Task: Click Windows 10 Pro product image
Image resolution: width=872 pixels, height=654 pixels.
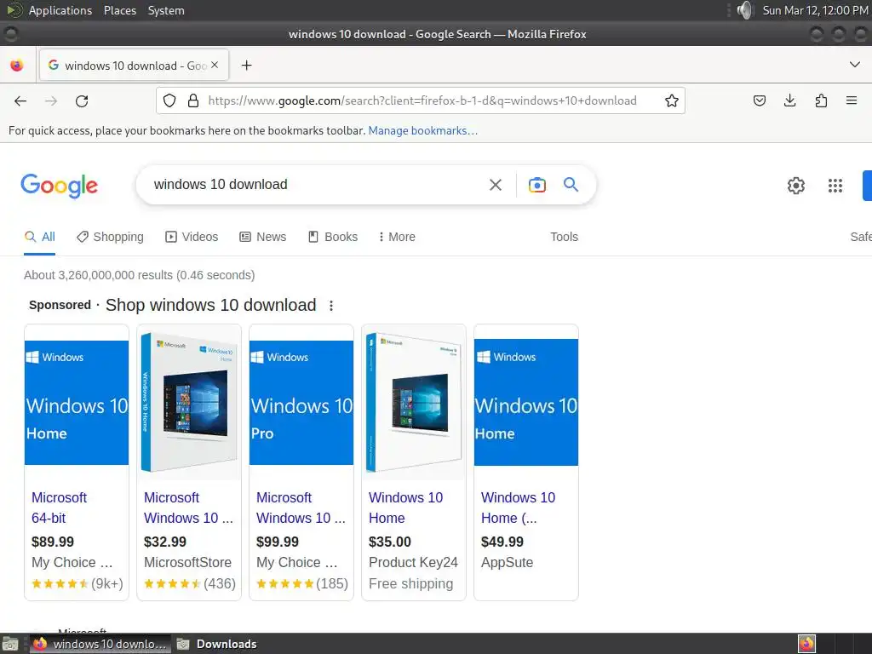Action: tap(301, 402)
